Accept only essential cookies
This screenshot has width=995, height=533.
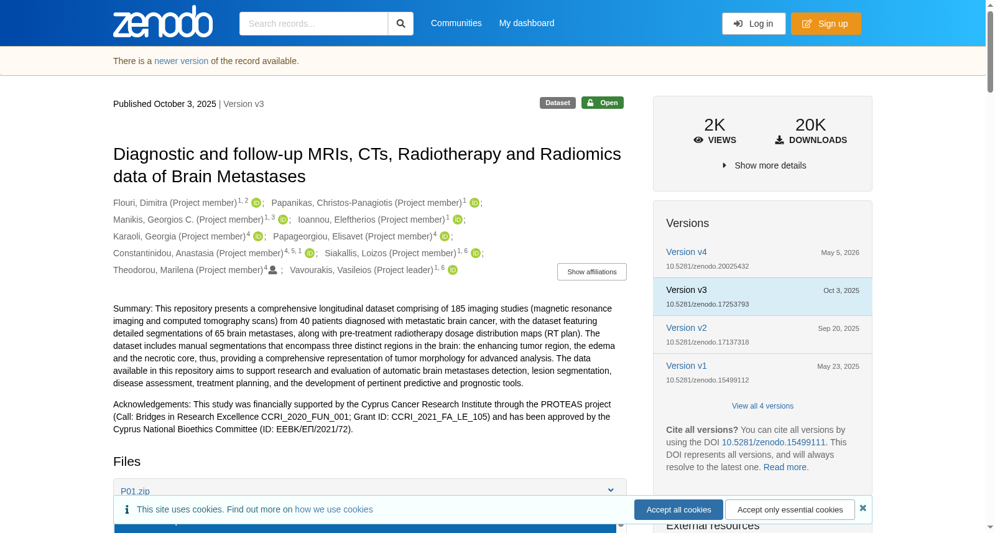coord(790,509)
